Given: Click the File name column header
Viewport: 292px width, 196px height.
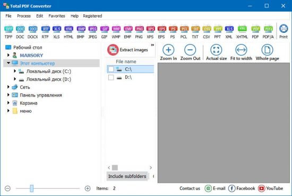Looking at the screenshot, I should pyautogui.click(x=126, y=61).
